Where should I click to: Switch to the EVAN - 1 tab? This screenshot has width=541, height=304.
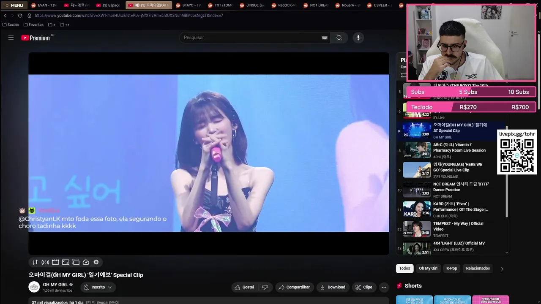coord(44,5)
